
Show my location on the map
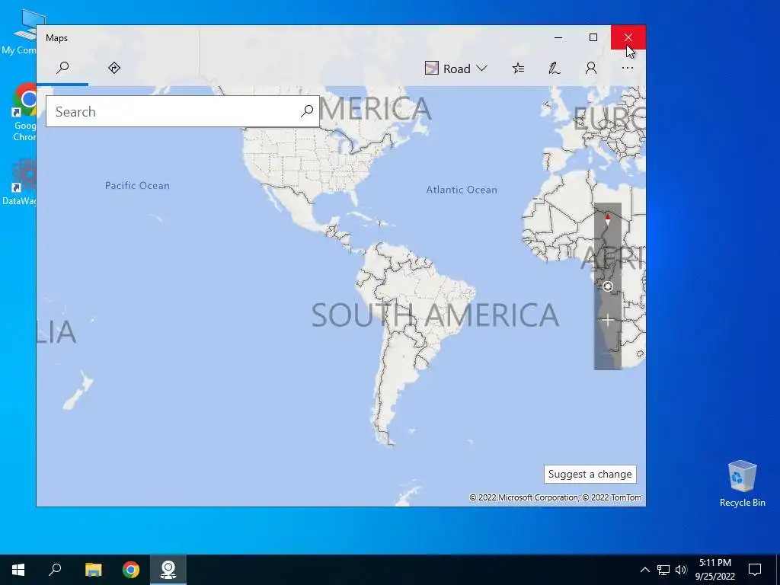click(x=607, y=286)
